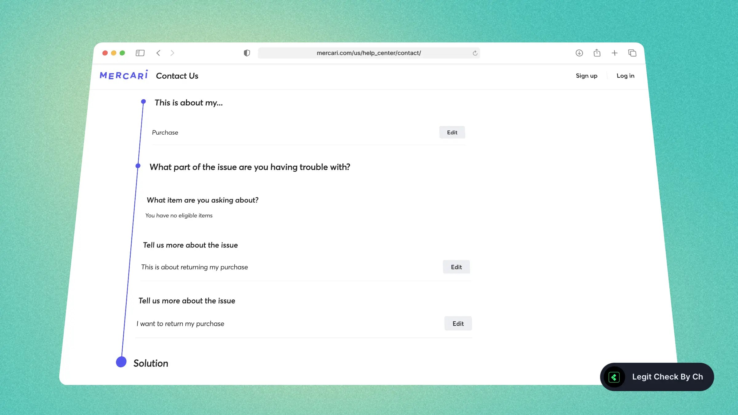738x415 pixels.
Task: Click the Sign up link
Action: tap(586, 76)
